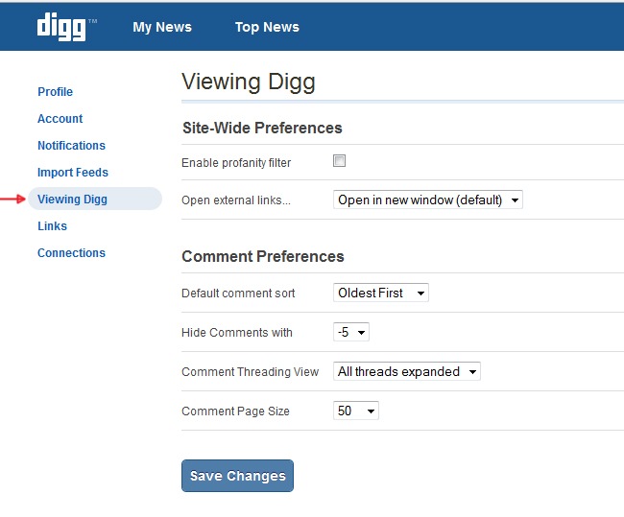Select Account in the sidebar

tap(60, 119)
